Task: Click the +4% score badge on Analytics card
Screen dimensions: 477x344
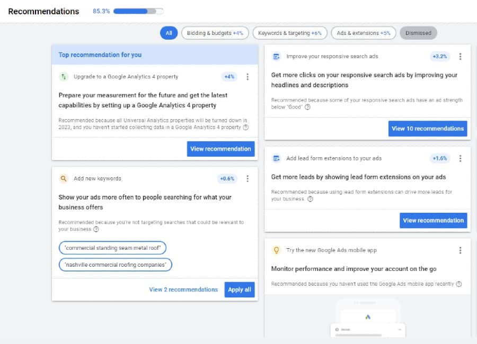Action: tap(229, 77)
